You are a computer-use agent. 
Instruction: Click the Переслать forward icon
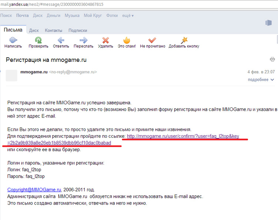coord(83,40)
